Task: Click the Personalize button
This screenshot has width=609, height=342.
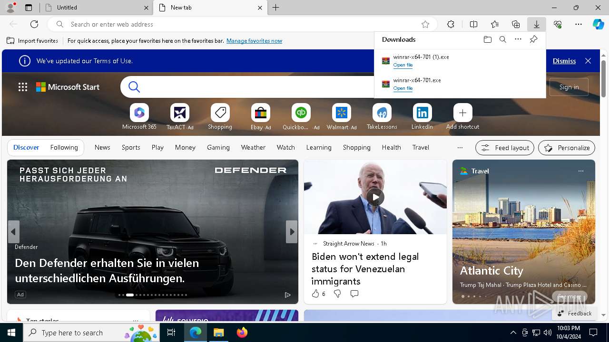Action: [567, 148]
